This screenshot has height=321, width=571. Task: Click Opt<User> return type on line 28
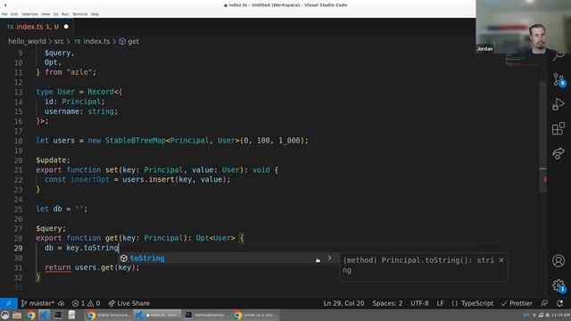point(215,238)
